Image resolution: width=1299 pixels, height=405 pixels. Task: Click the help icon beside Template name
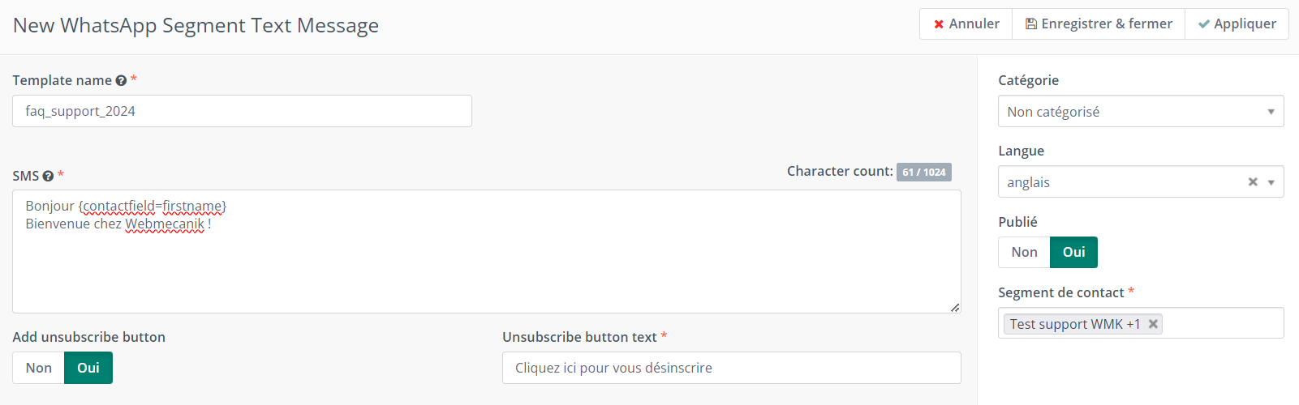(x=121, y=80)
